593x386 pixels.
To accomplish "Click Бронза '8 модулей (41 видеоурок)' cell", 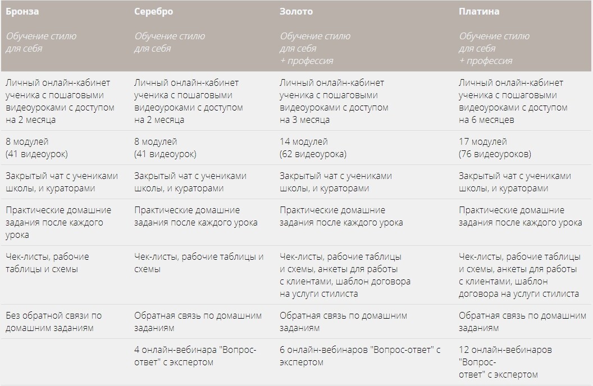I will pos(37,148).
